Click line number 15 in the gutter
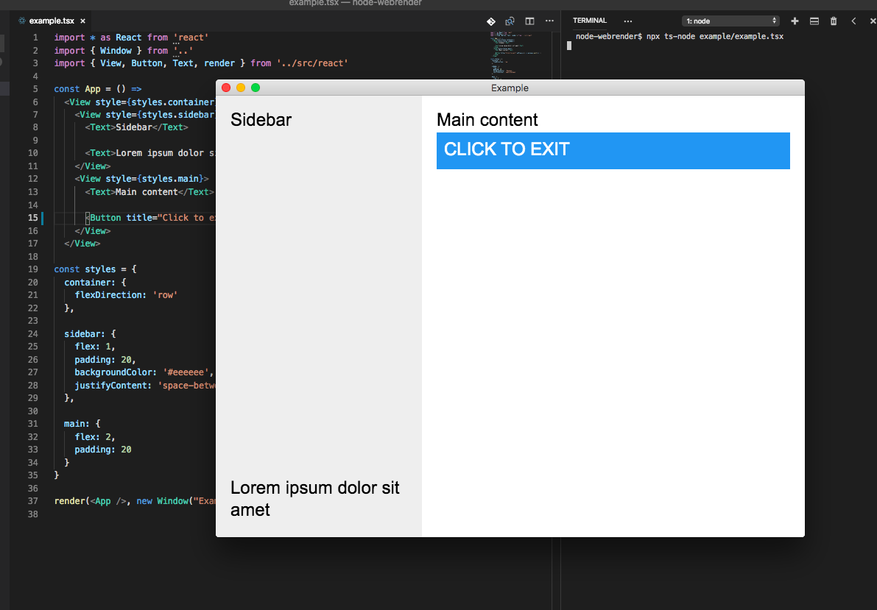The image size is (877, 610). (33, 218)
